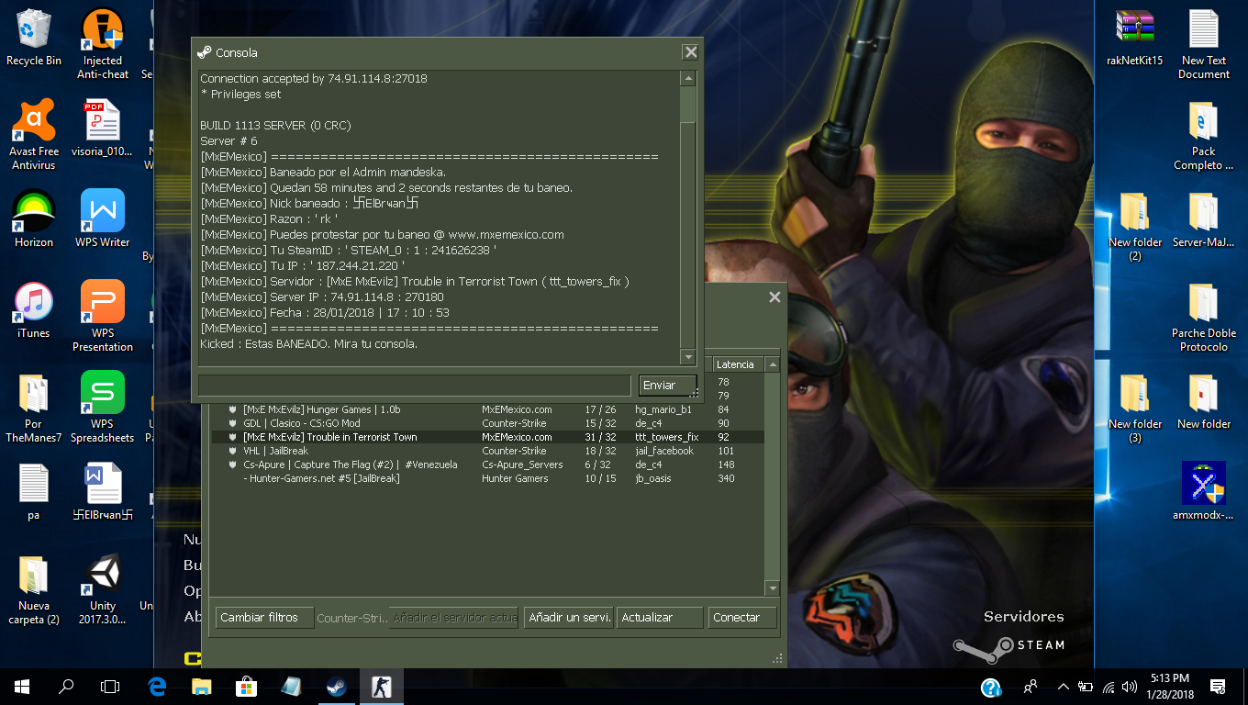The width and height of the screenshot is (1248, 705).
Task: Open the taskbar clock showing 5:13 PM
Action: pyautogui.click(x=1169, y=687)
